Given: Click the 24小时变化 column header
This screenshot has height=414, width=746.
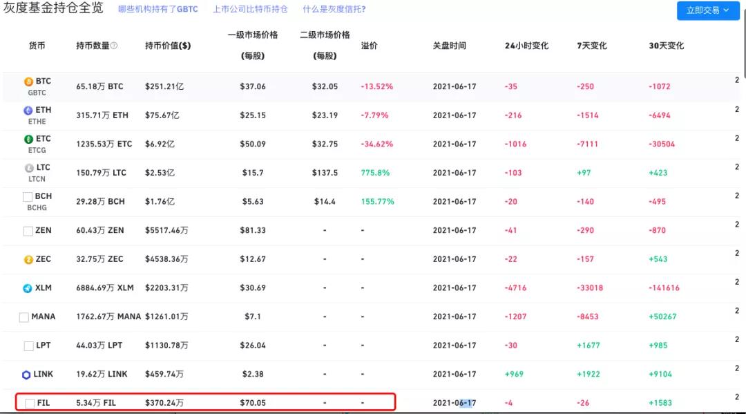Looking at the screenshot, I should tap(526, 46).
